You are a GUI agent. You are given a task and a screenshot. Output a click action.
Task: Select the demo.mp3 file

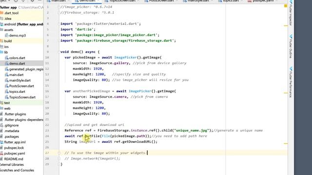coord(18,35)
